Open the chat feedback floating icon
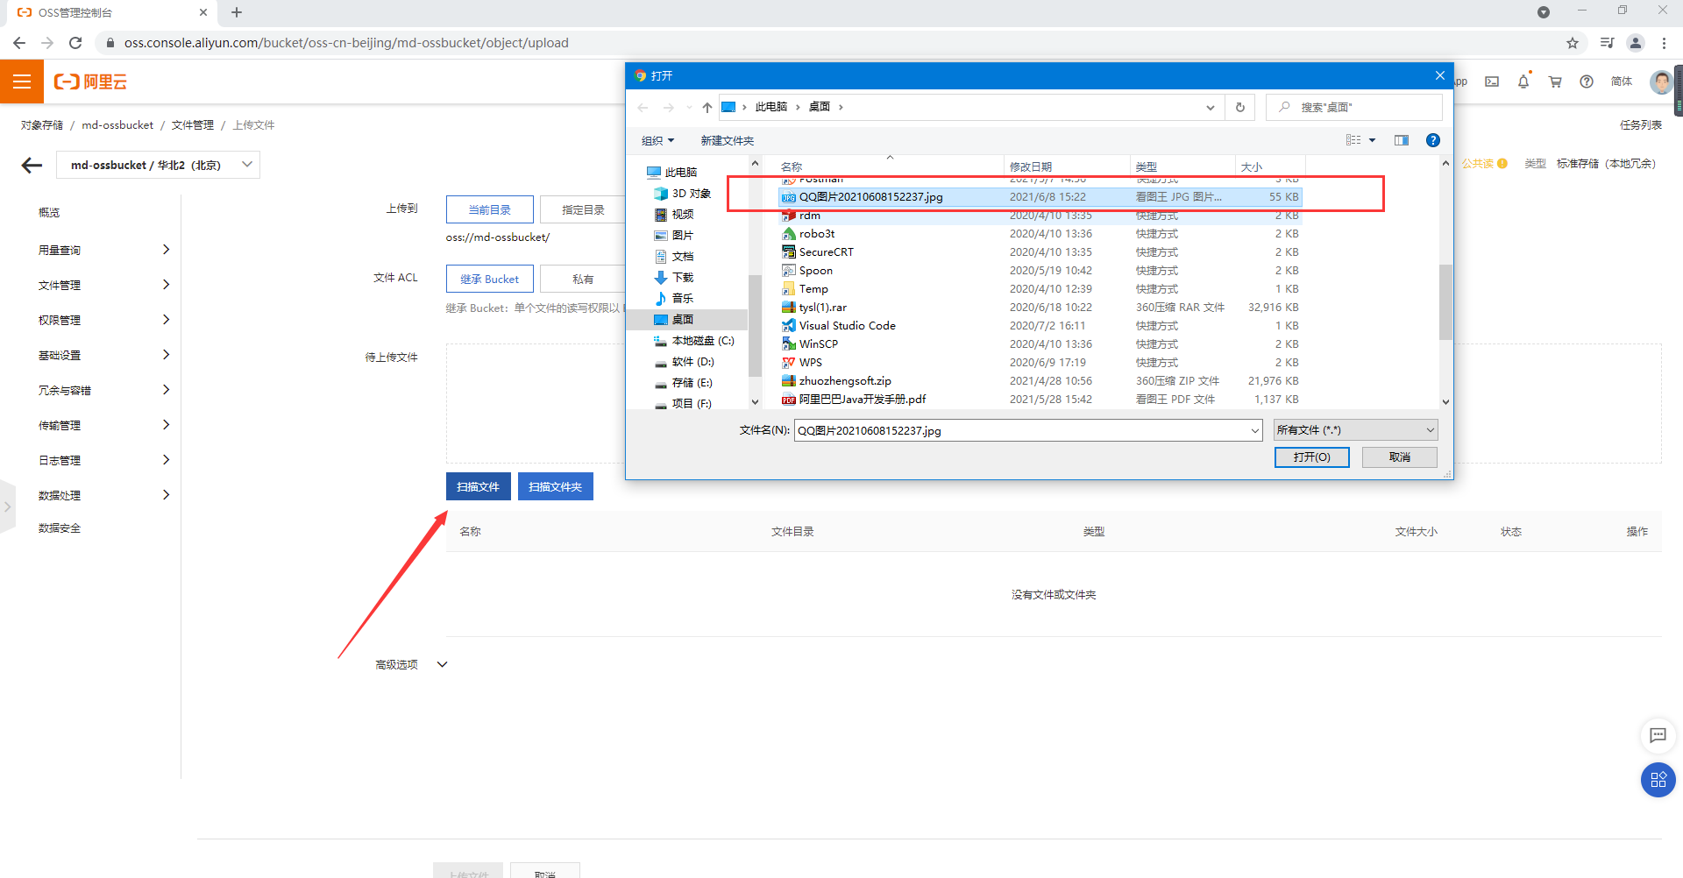This screenshot has width=1683, height=878. click(x=1658, y=735)
